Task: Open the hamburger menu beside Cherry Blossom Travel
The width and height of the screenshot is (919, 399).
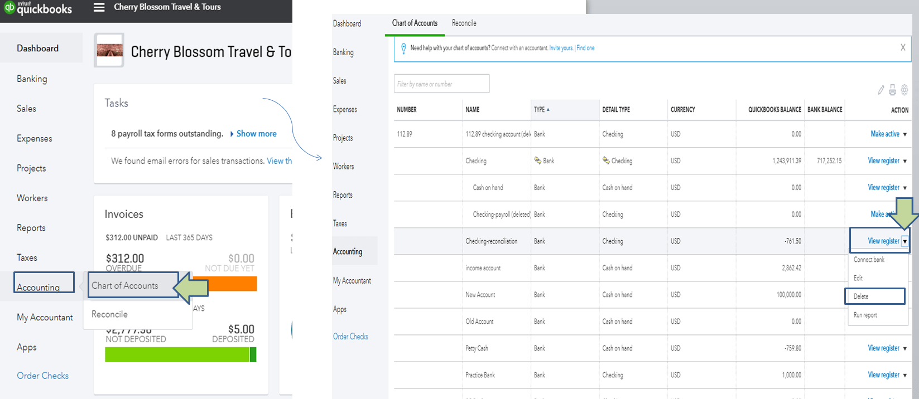Action: 99,7
